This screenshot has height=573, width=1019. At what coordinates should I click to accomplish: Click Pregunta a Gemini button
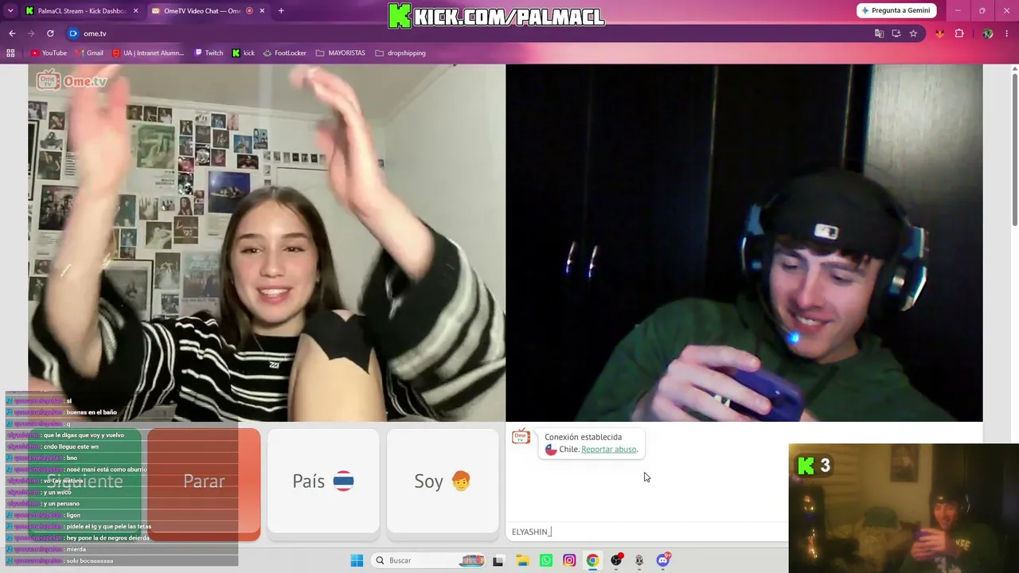pyautogui.click(x=896, y=10)
